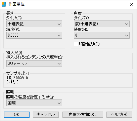The image size is (137, 121).
Task: Click sample output text 3<45, 0
Action: tap(12, 82)
